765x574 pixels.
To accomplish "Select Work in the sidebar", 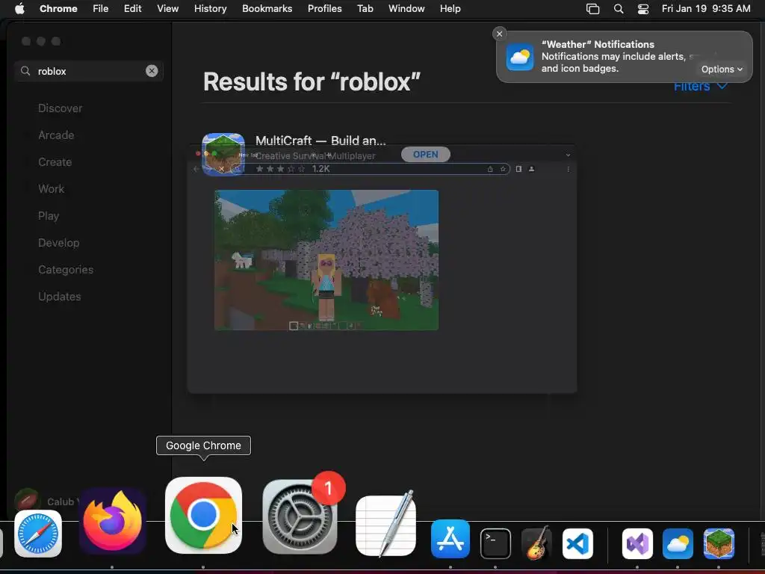I will (52, 189).
